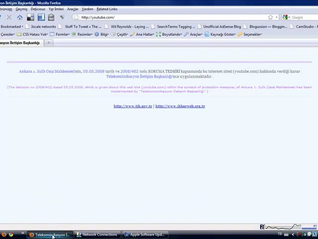The width and height of the screenshot is (318, 239).
Task: Expand quick launch overflow chevron
Action: 22,233
